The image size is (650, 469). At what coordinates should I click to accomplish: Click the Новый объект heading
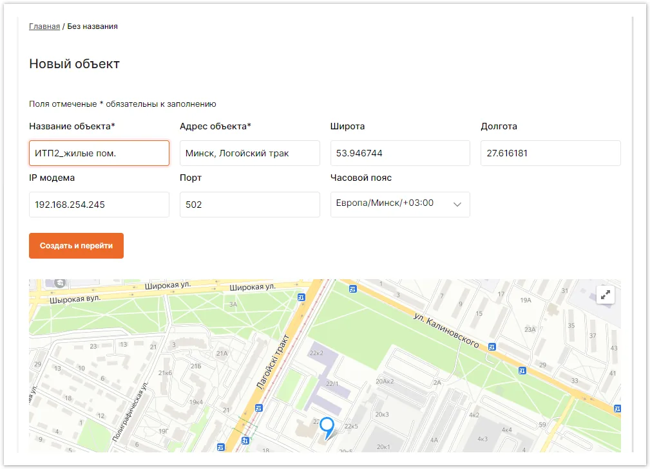click(74, 64)
